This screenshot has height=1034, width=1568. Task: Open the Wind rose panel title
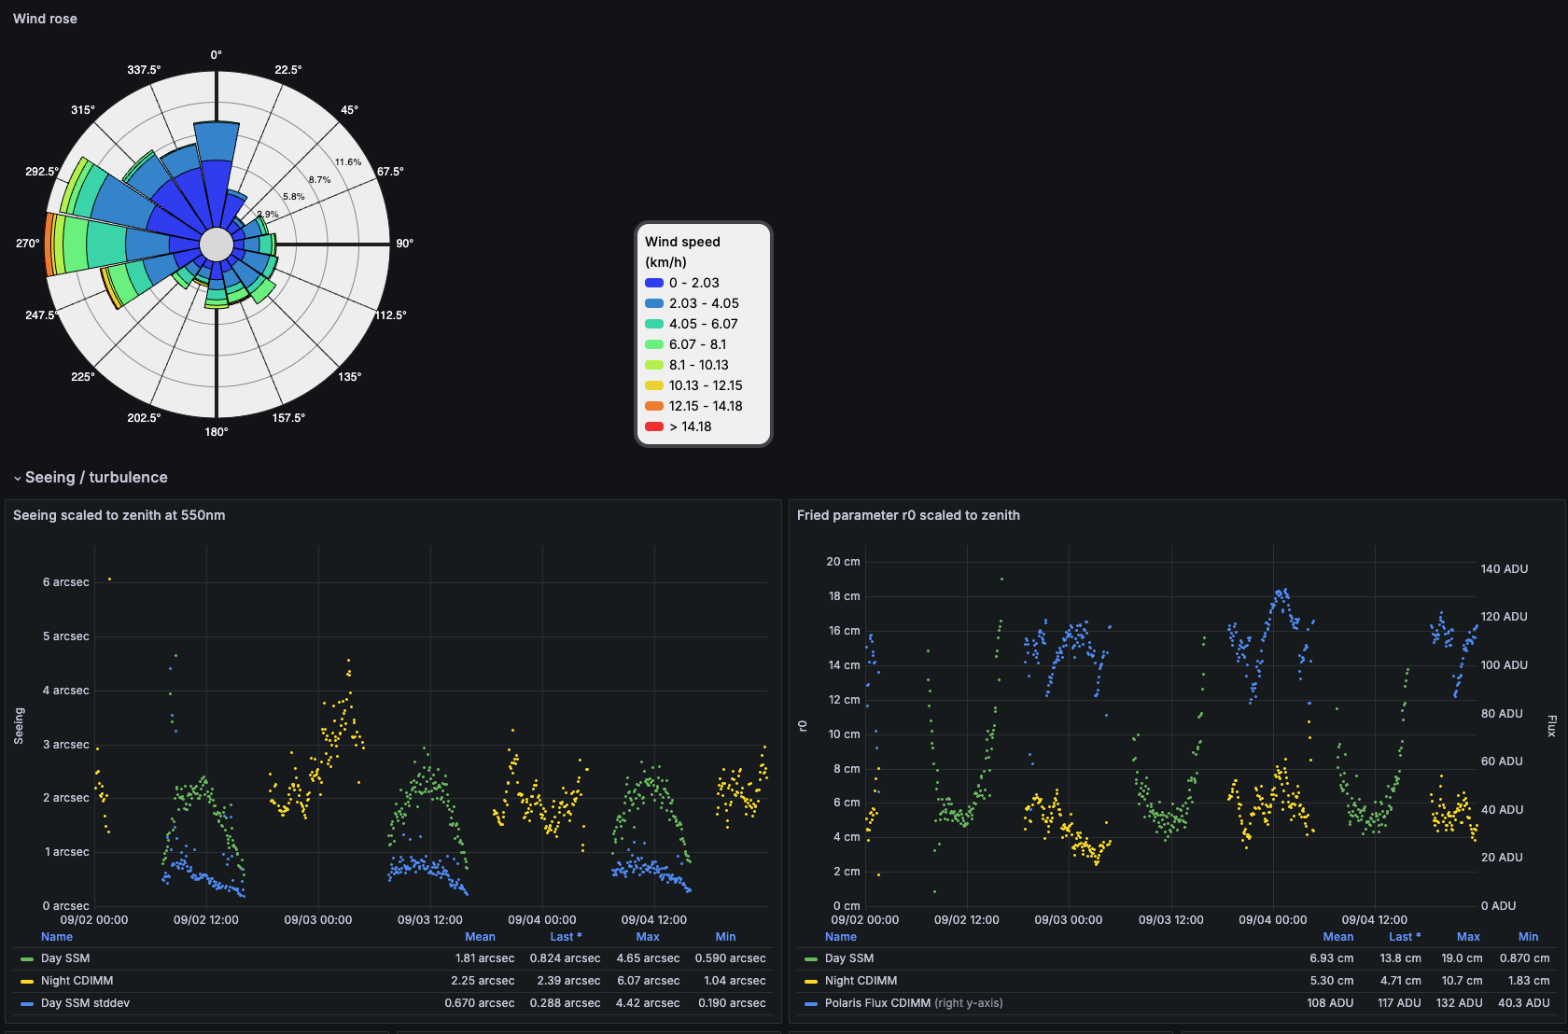[45, 19]
